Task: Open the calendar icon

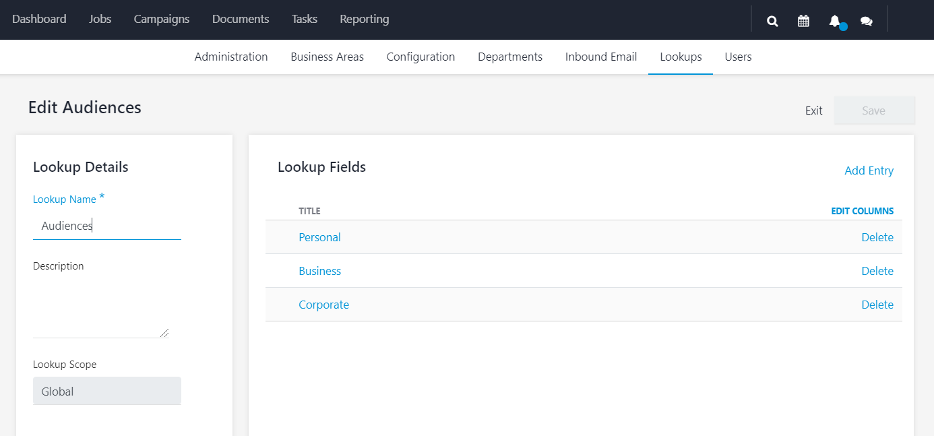Action: click(803, 21)
